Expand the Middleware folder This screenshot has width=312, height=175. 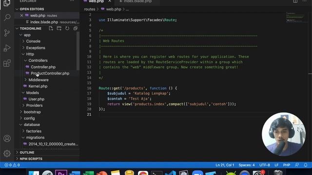click(x=25, y=80)
